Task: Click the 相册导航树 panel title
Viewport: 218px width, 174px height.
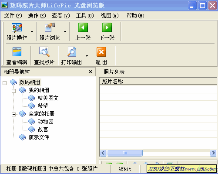Action: tap(17, 72)
